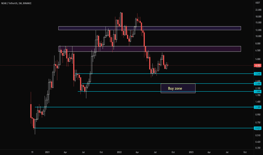
Task: Click the 0.750 price axis value
Action: click(258, 123)
